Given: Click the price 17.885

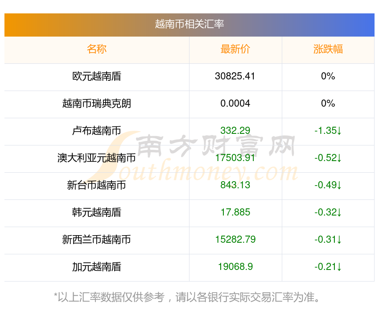Looking at the screenshot, I should coord(235,212).
